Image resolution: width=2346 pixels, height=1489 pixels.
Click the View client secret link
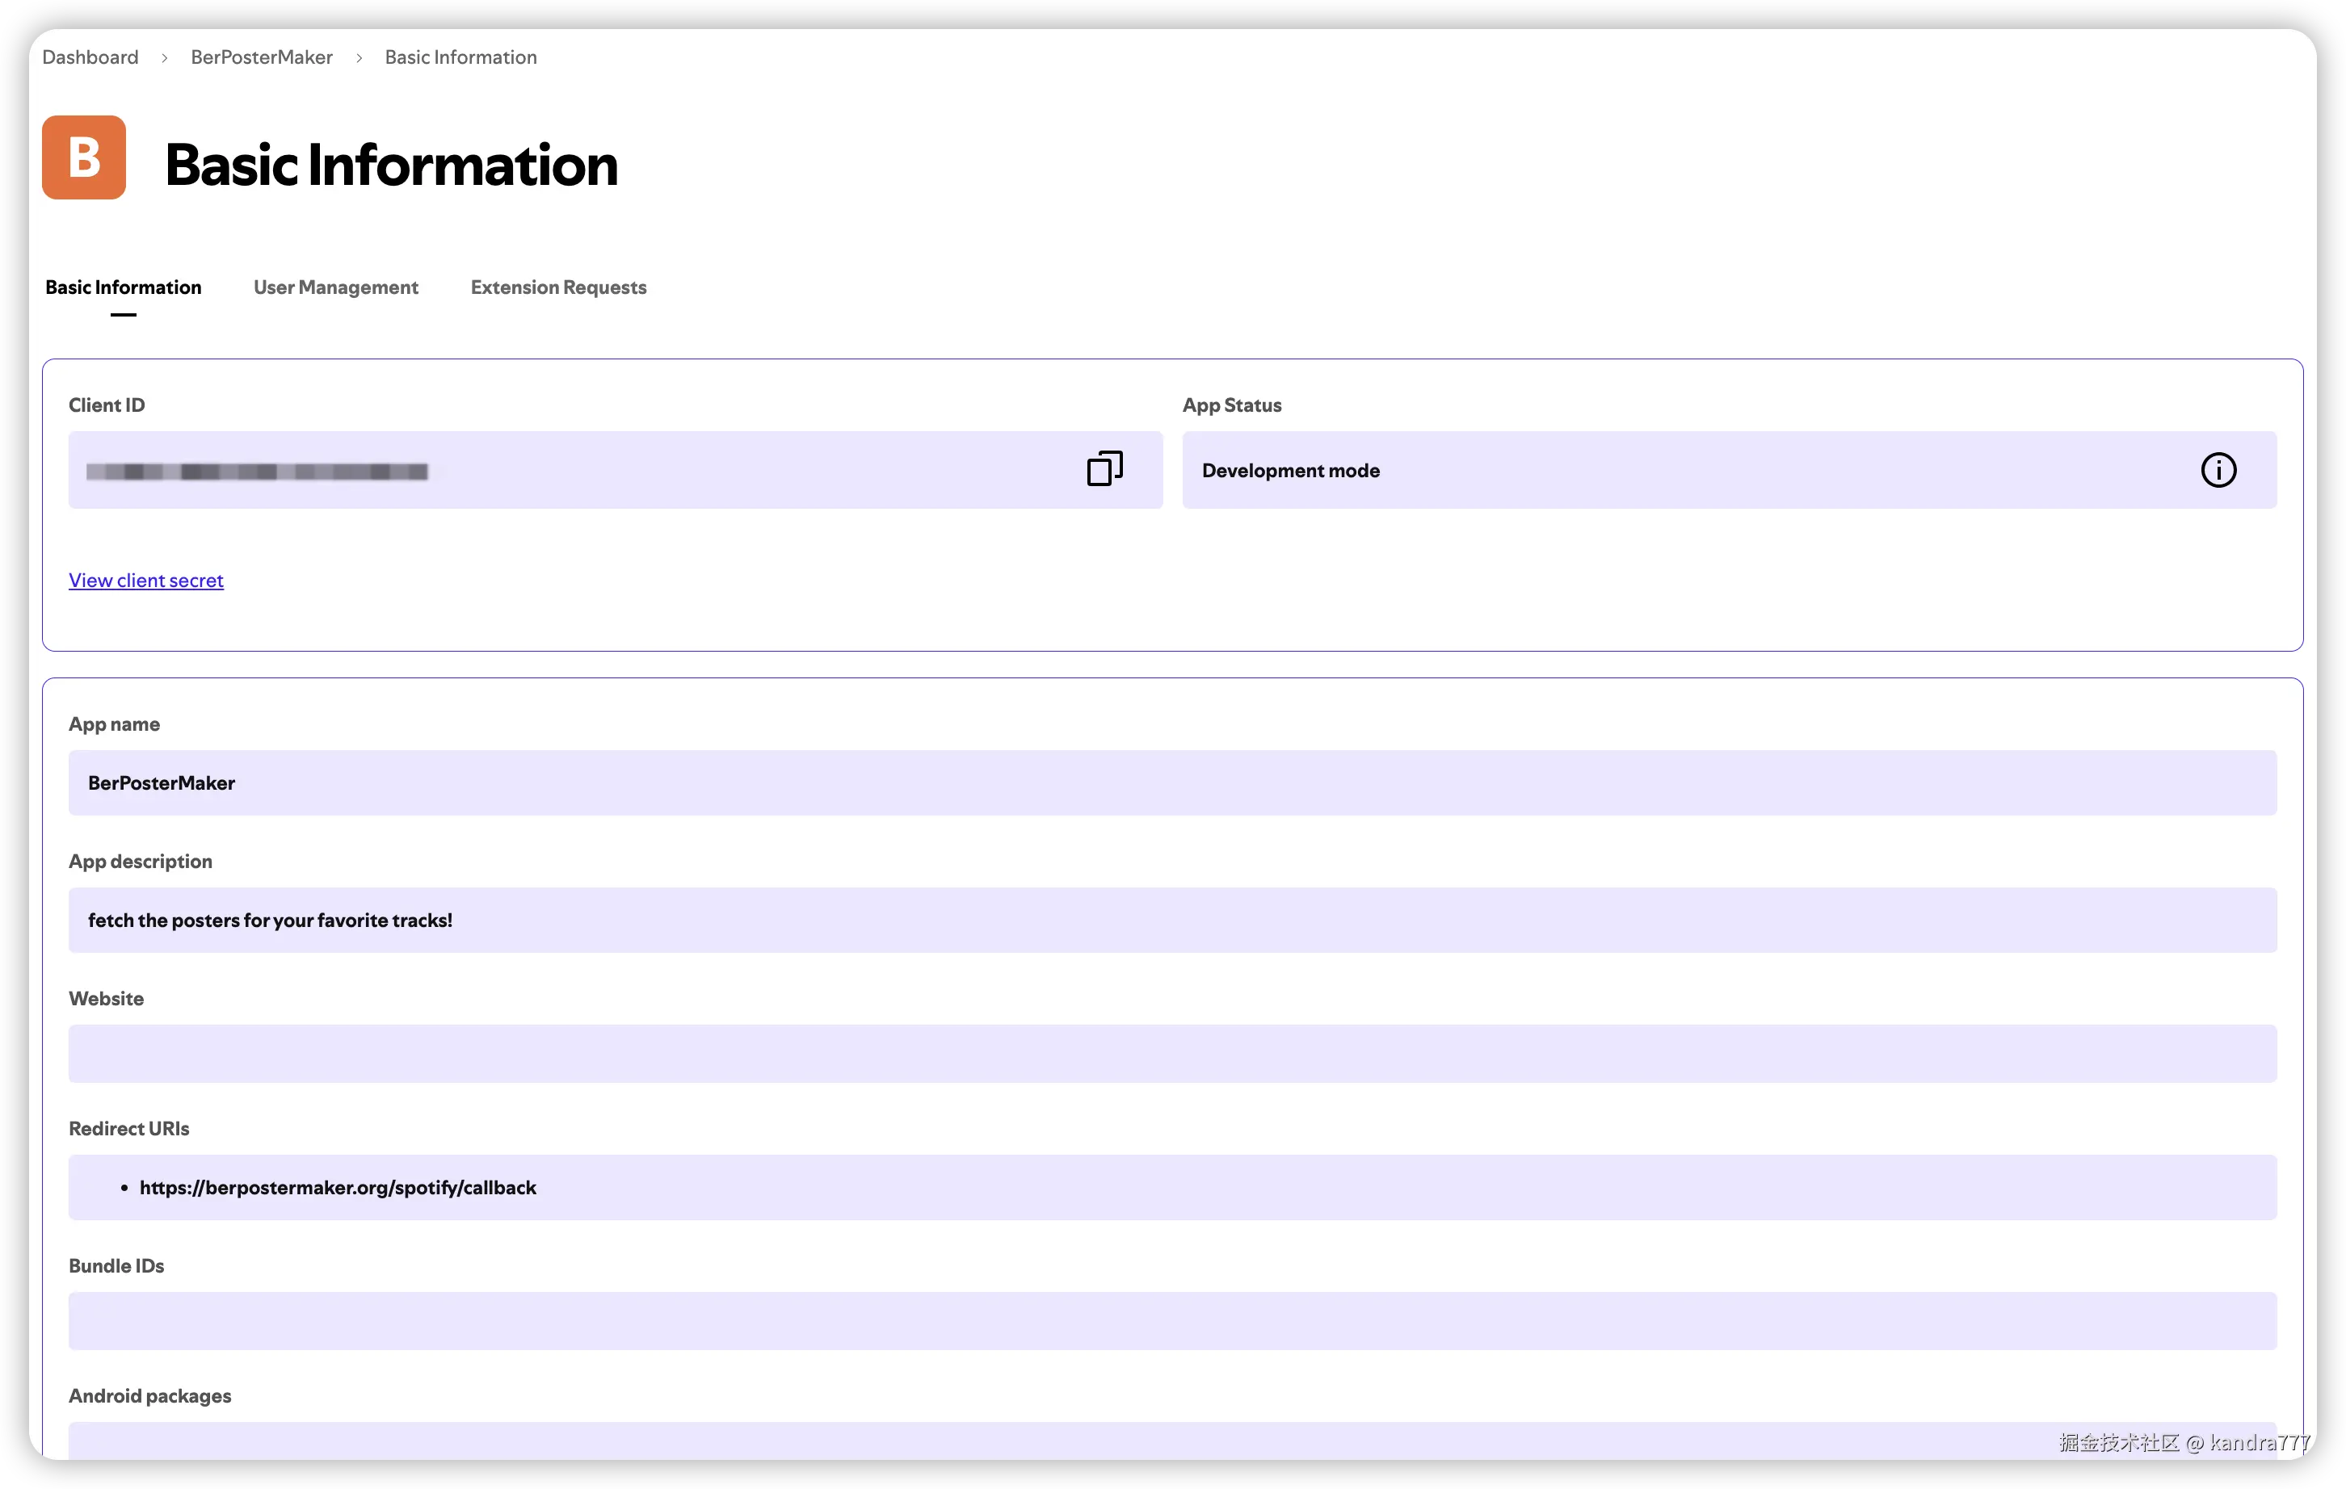click(x=146, y=581)
